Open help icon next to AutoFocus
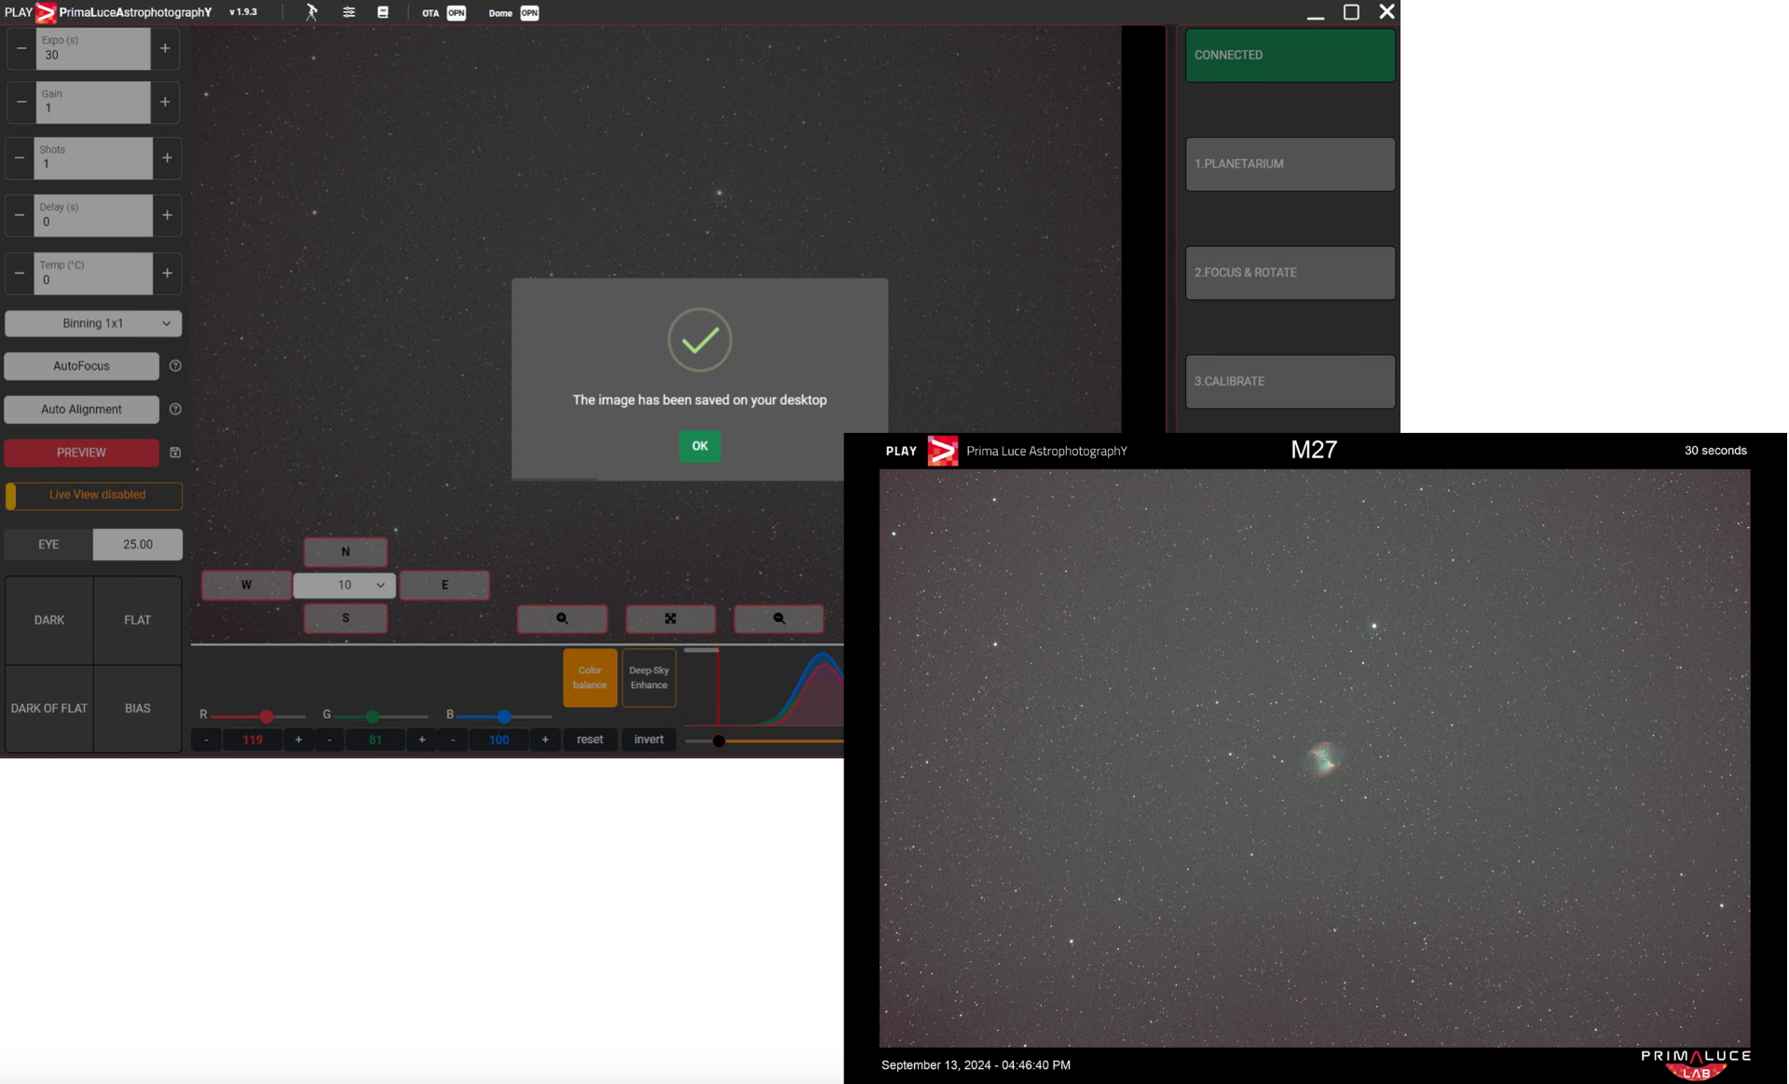Image resolution: width=1789 pixels, height=1084 pixels. pyautogui.click(x=175, y=366)
